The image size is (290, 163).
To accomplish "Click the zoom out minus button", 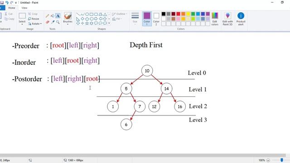I will click(x=268, y=160).
